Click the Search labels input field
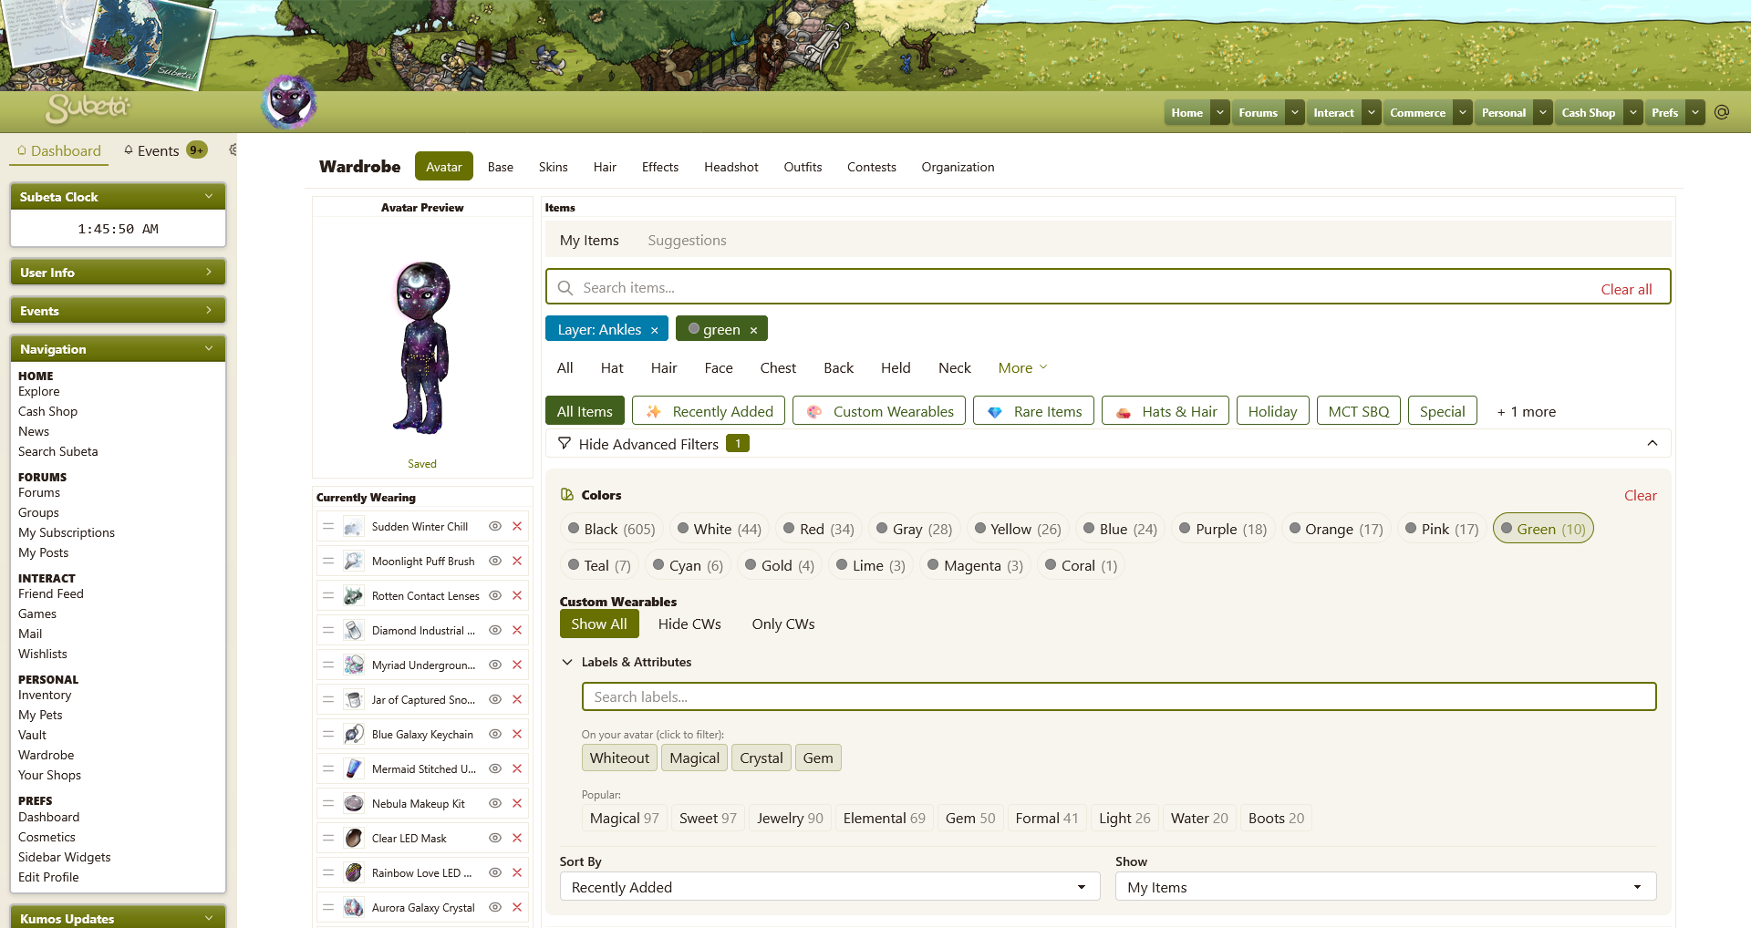 1118,696
